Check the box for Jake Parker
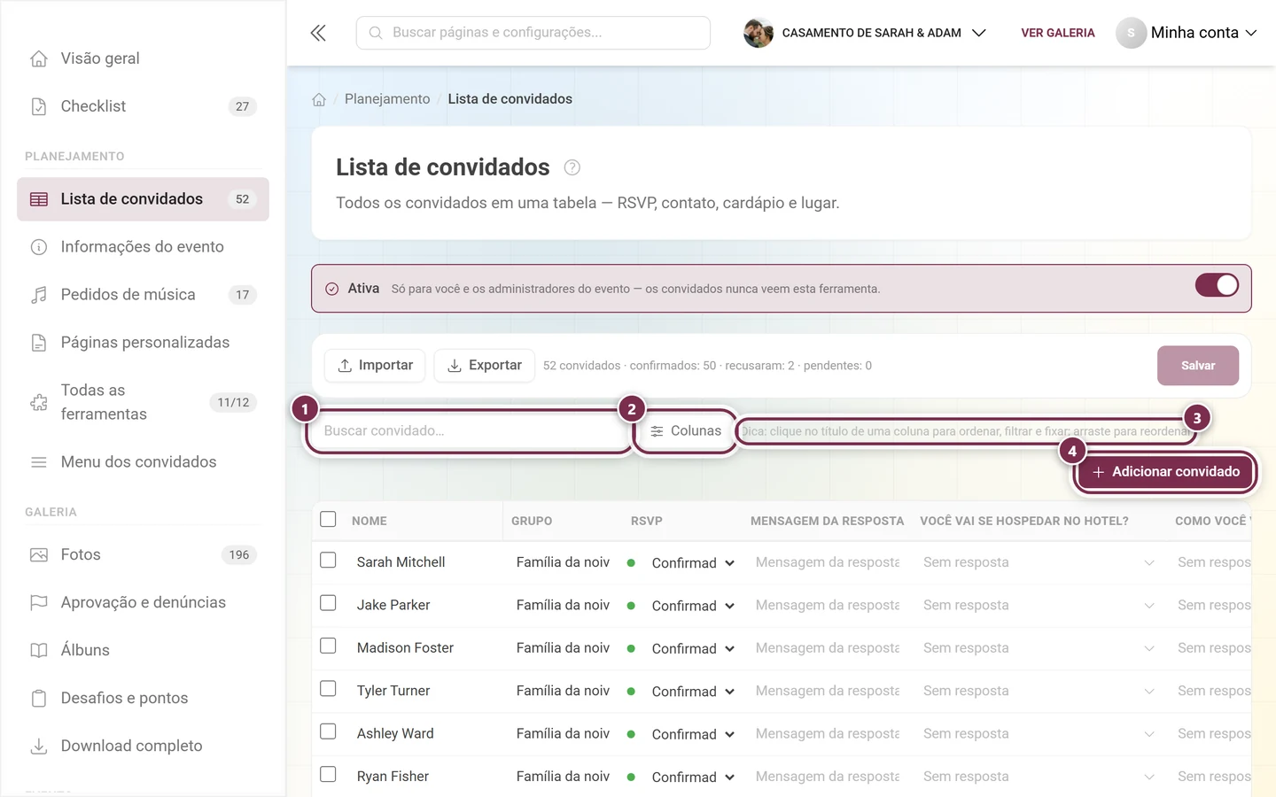Screen dimensions: 1276x797 [x=328, y=603]
